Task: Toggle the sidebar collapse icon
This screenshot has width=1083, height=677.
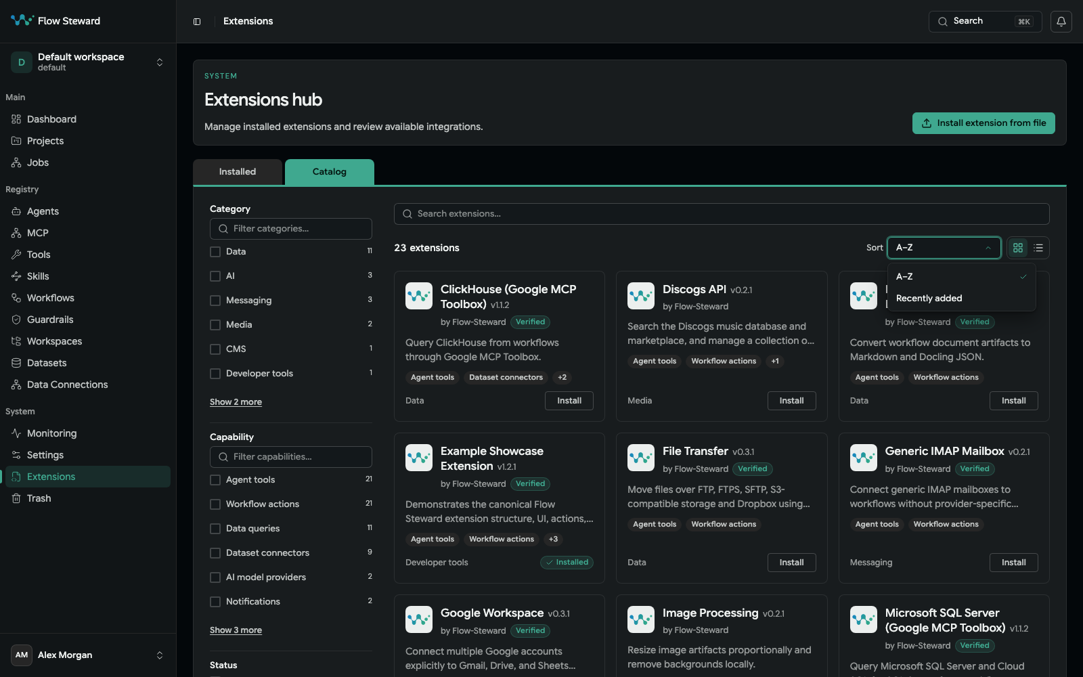Action: pos(197,22)
